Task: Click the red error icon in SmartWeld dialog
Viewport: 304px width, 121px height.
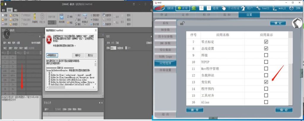Action: tap(49, 39)
